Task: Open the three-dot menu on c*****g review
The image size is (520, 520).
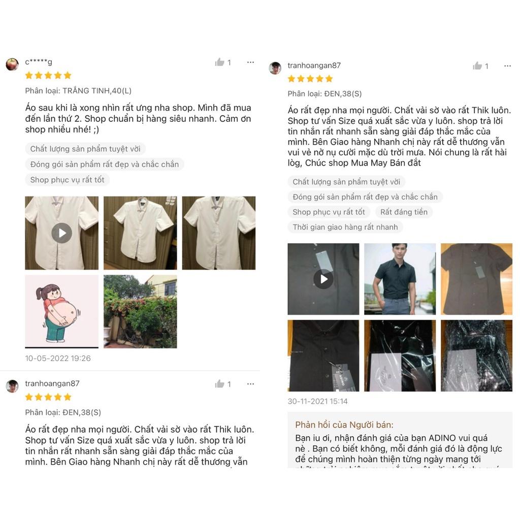Action: (250, 62)
